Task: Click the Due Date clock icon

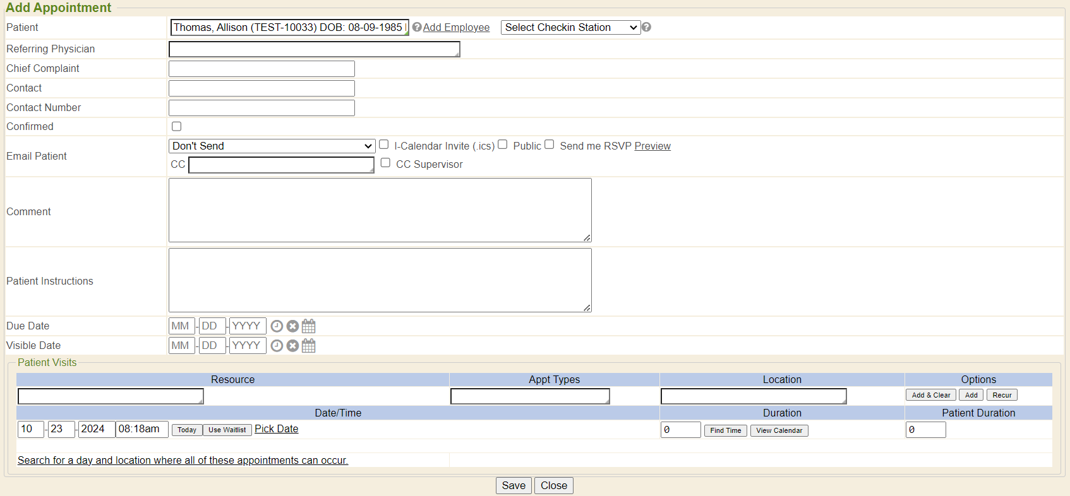Action: click(277, 326)
